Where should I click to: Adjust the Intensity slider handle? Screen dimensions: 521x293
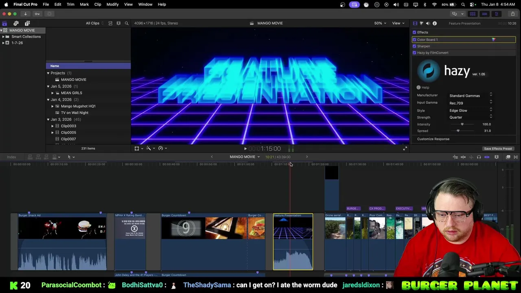tap(462, 124)
